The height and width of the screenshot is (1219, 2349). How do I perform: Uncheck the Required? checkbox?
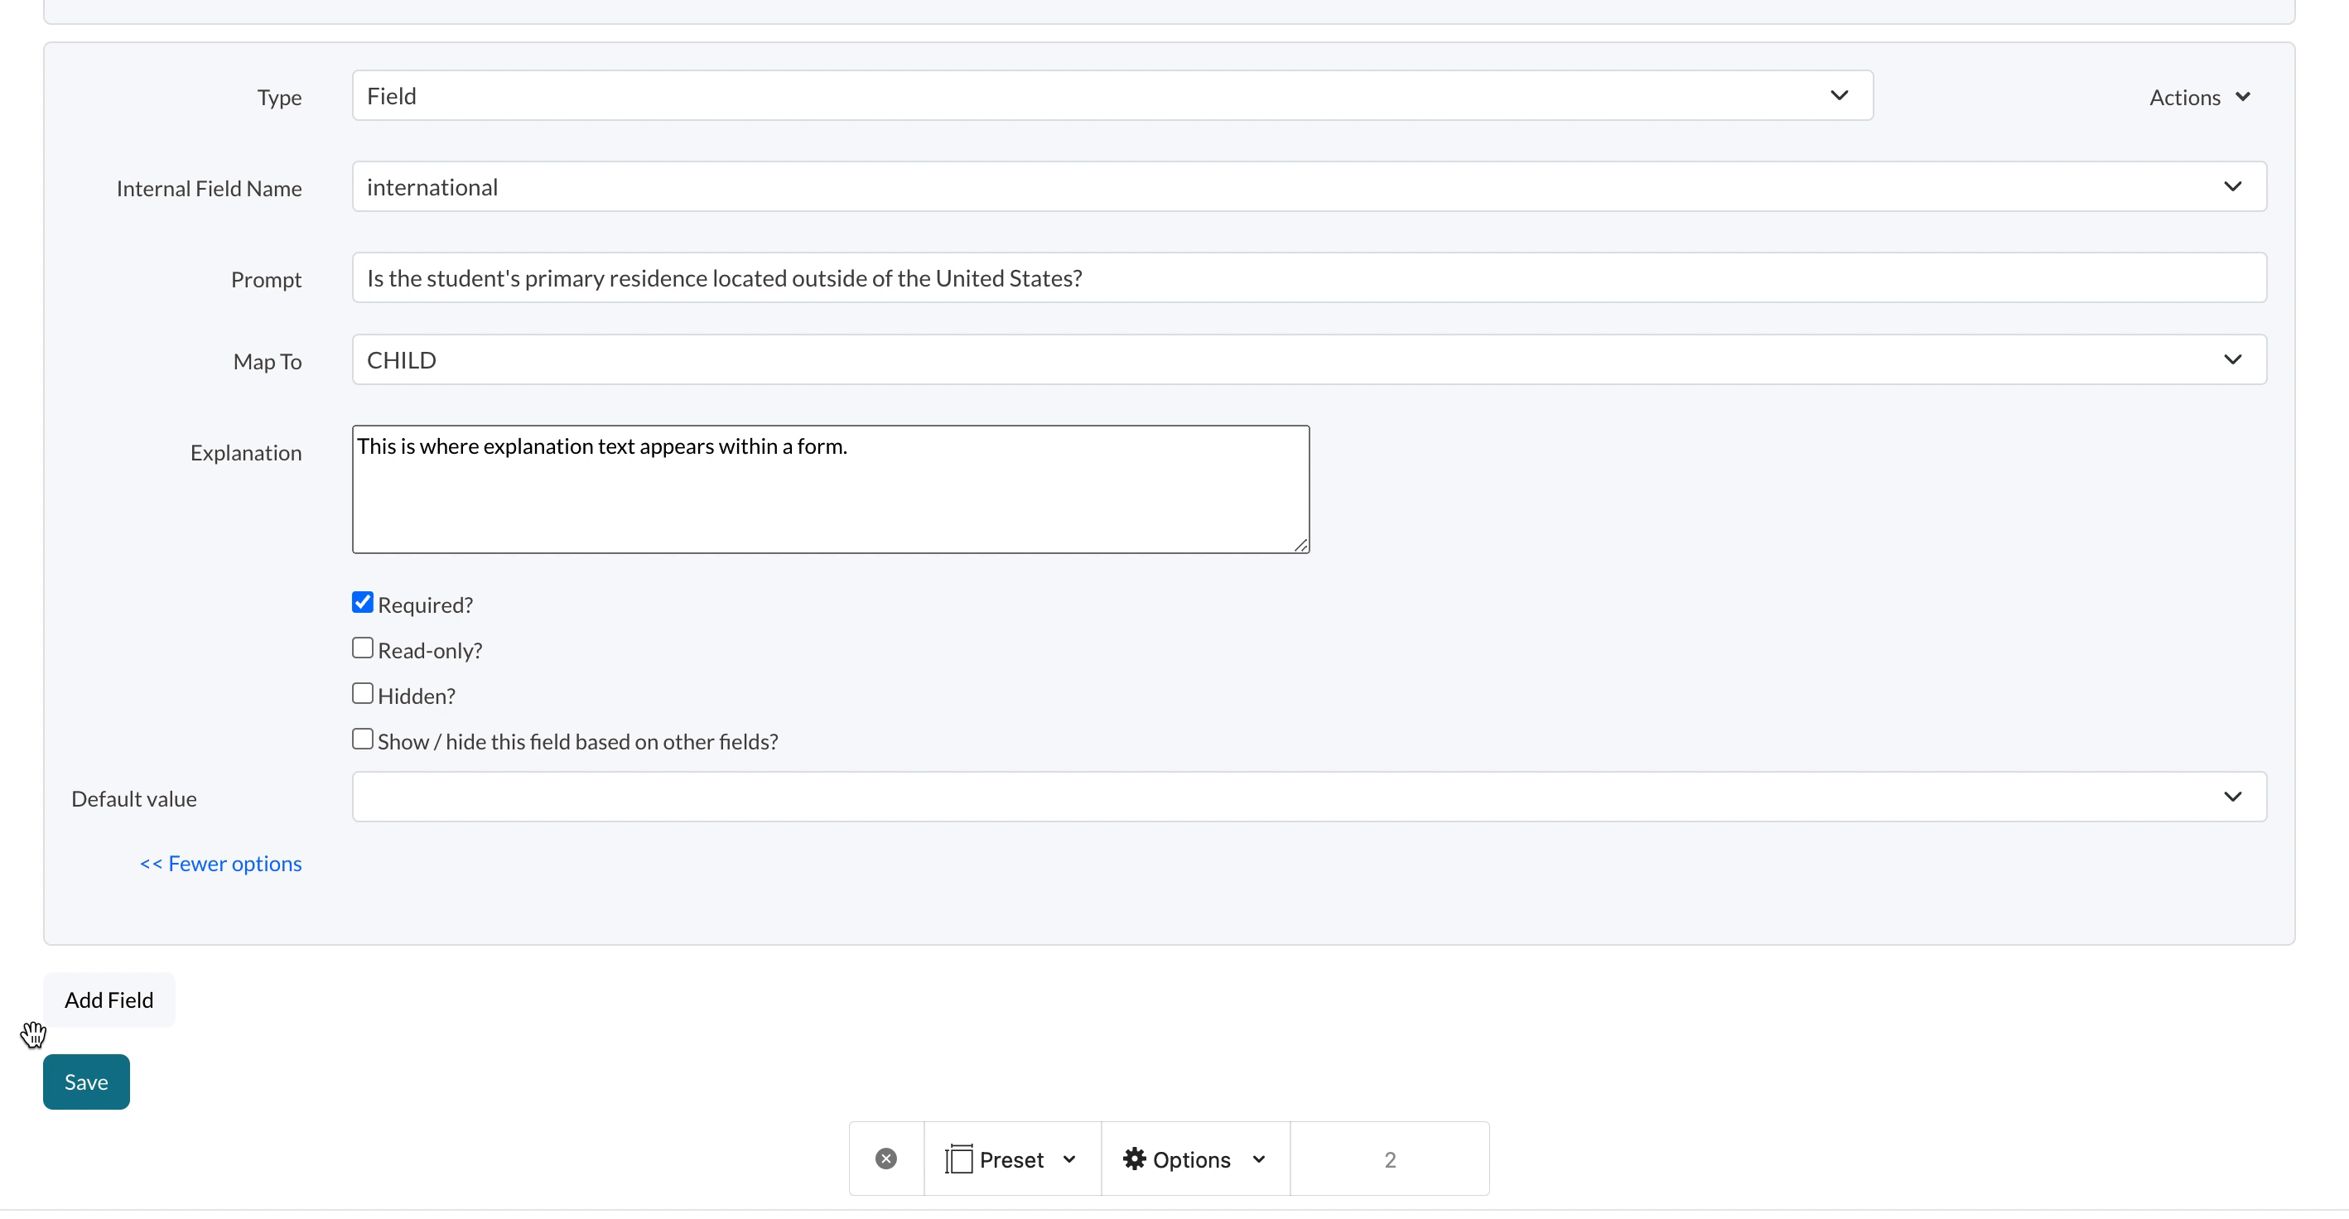coord(363,602)
